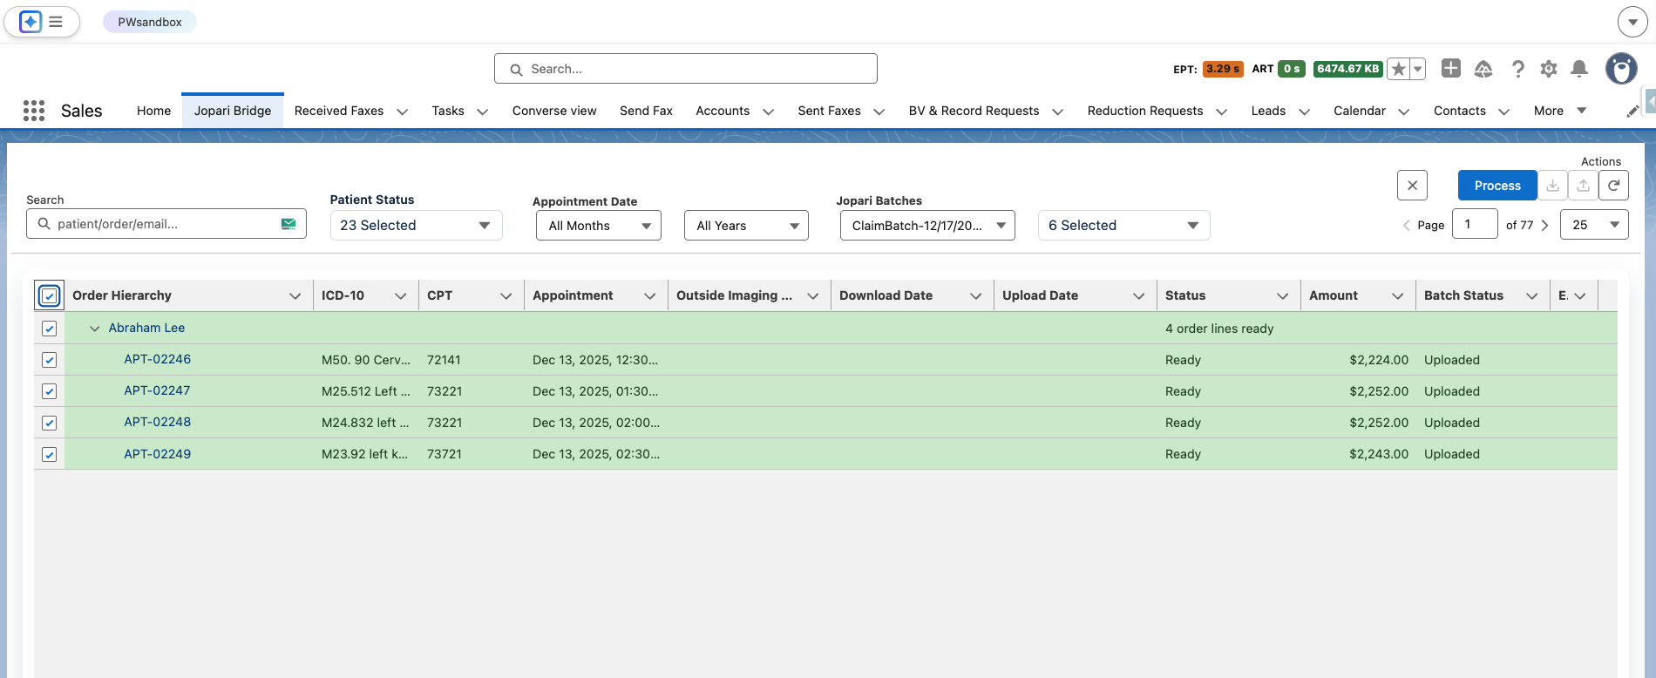Click the notifications bell icon
Image resolution: width=1656 pixels, height=678 pixels.
click(1578, 69)
